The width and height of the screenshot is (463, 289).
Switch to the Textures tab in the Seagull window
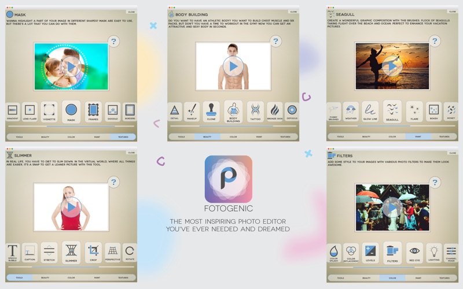pos(444,136)
